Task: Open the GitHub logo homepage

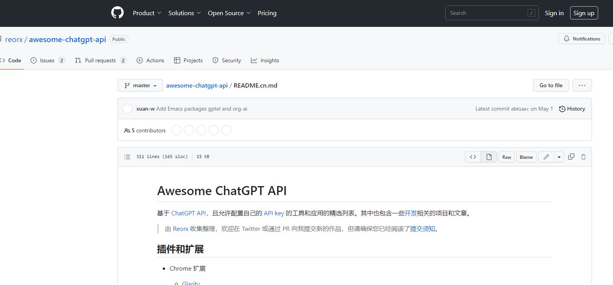Action: (117, 13)
